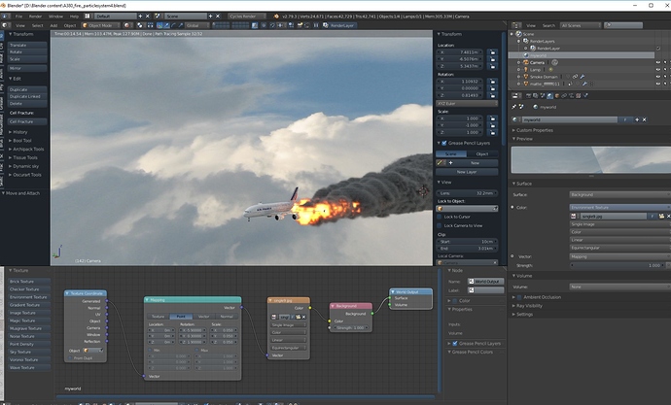Click the 3D view editor type icon
671x405 pixels.
(4, 25)
